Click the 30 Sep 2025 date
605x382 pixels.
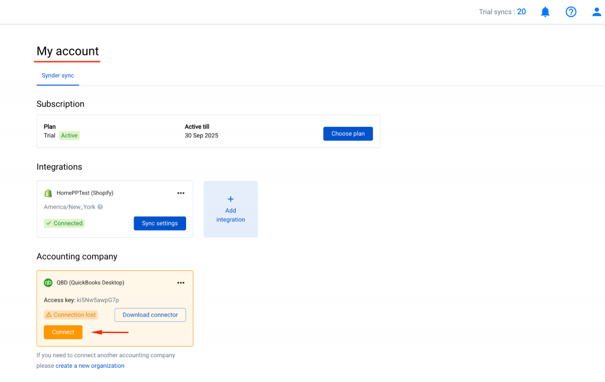tap(201, 136)
